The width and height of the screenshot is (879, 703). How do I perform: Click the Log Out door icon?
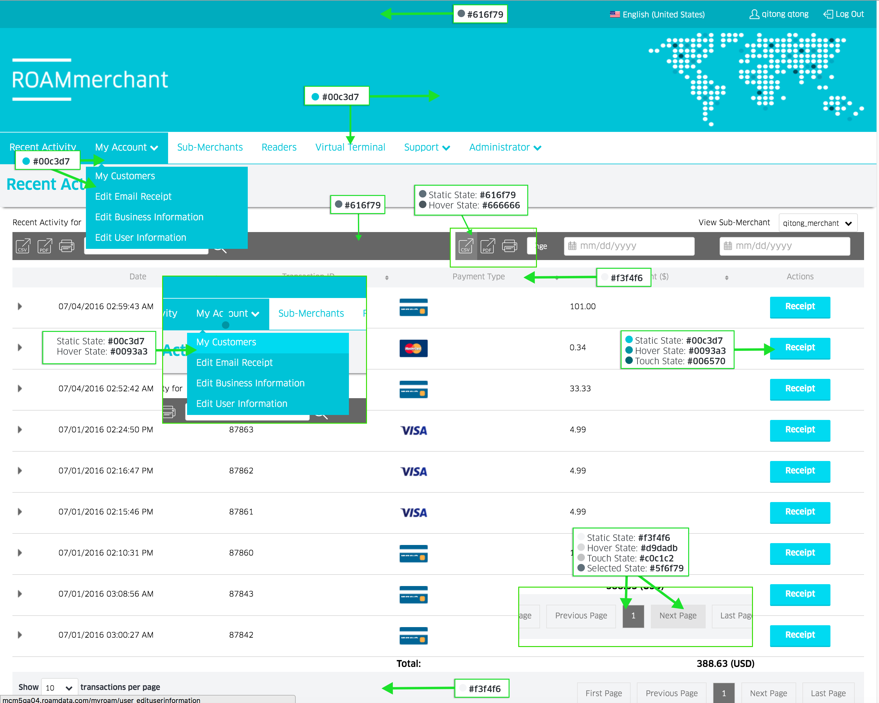click(828, 14)
